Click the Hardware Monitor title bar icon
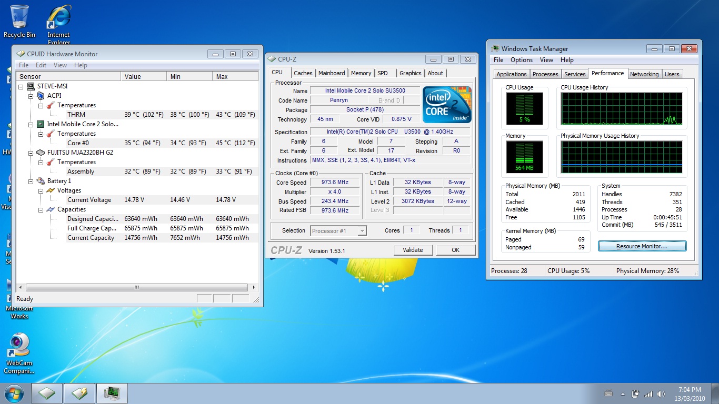This screenshot has width=719, height=404. click(x=21, y=54)
